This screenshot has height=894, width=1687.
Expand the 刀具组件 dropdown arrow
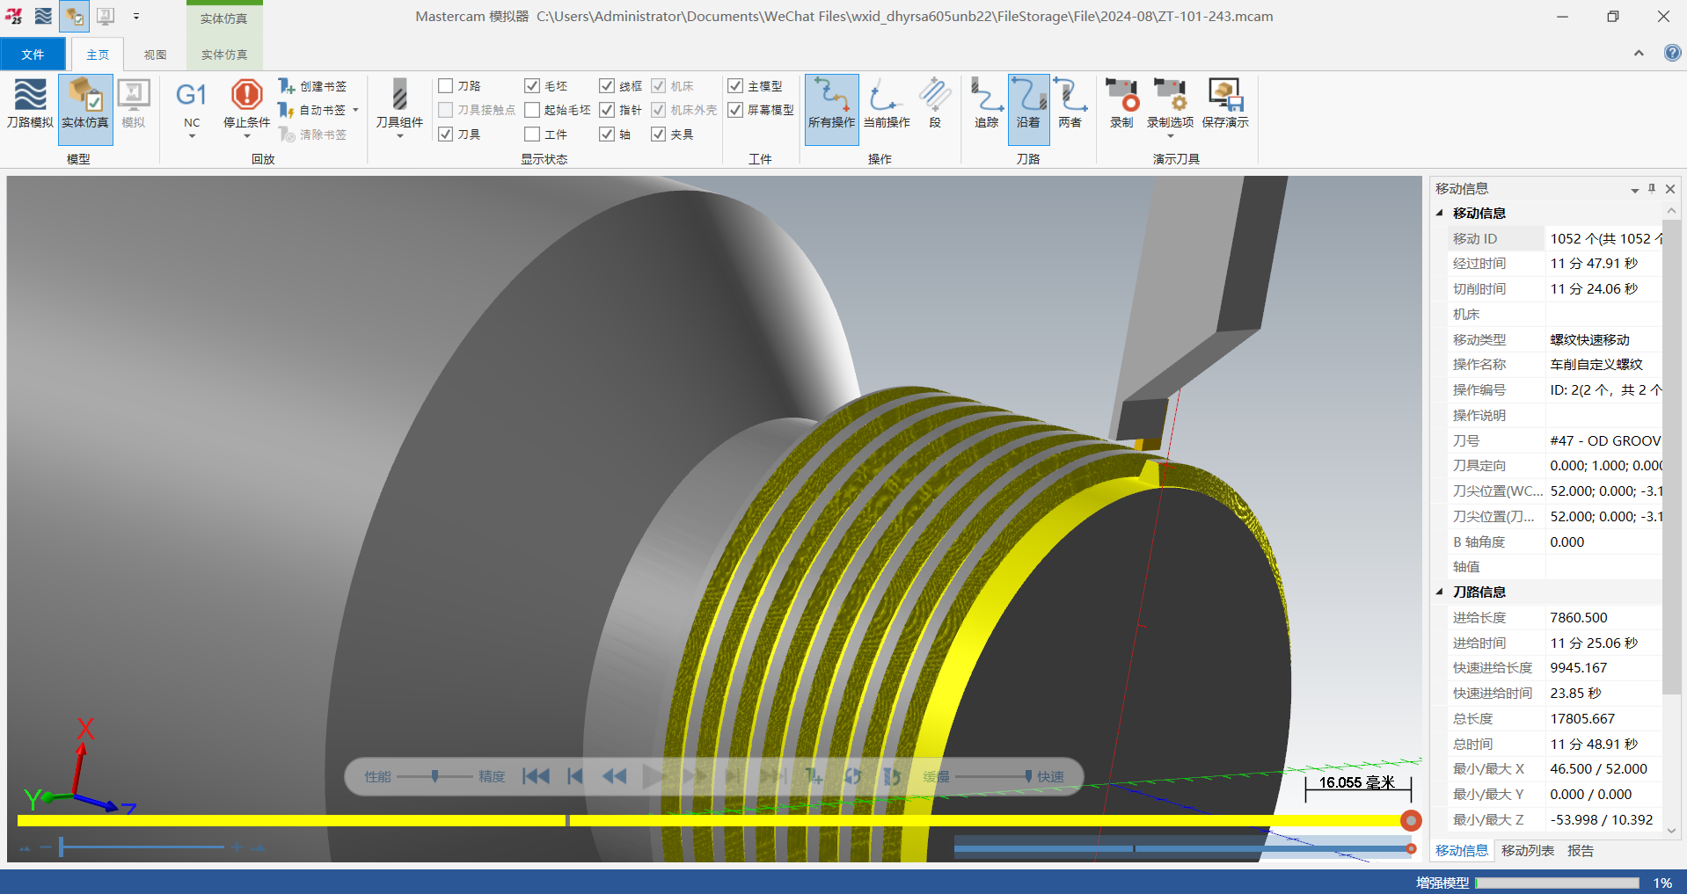pyautogui.click(x=399, y=136)
